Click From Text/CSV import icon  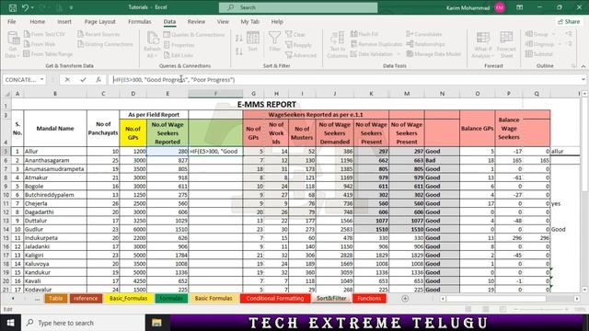point(27,34)
